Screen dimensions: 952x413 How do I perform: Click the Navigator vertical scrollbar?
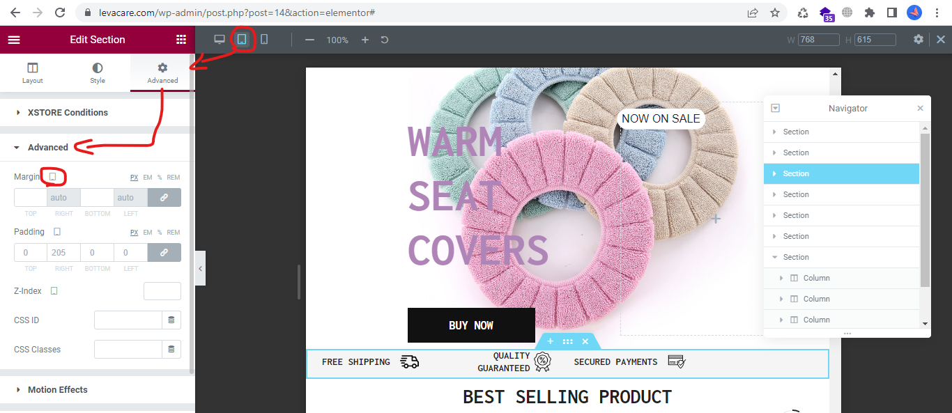[926, 210]
